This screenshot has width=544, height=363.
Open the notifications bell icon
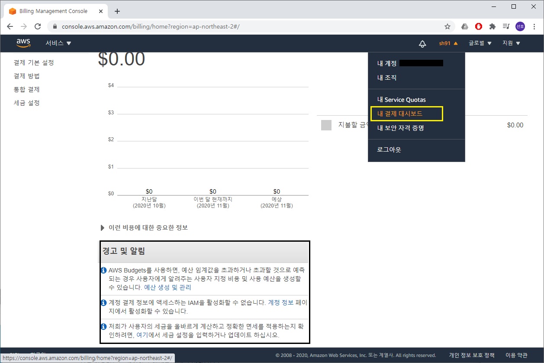pos(422,43)
